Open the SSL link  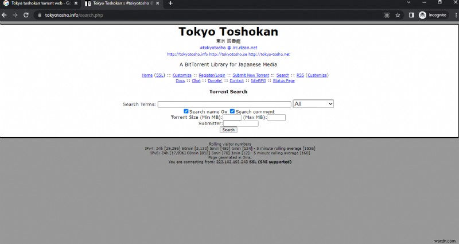[x=160, y=75]
